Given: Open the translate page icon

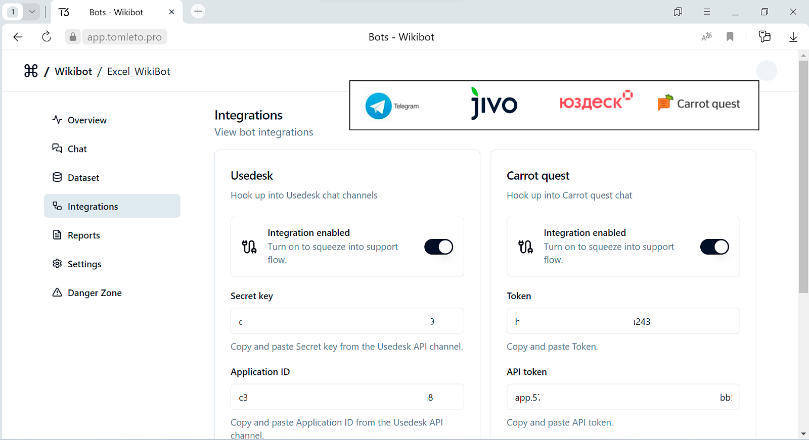Looking at the screenshot, I should tap(706, 36).
